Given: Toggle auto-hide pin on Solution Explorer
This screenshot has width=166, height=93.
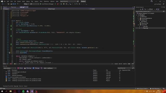Looking at the screenshot, I should pos(163,7).
